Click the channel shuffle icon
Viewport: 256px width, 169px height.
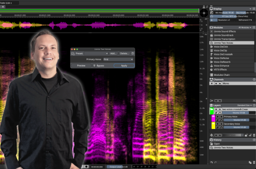254,101
